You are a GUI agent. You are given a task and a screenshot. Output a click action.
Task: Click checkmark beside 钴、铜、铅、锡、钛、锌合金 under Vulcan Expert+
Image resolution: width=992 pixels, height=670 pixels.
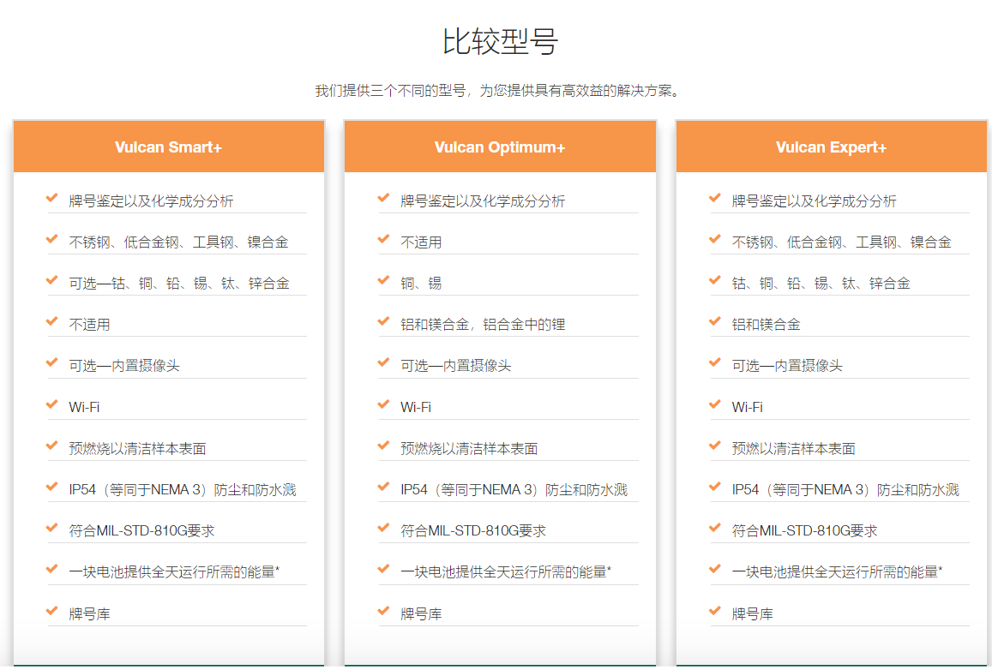[x=715, y=281]
